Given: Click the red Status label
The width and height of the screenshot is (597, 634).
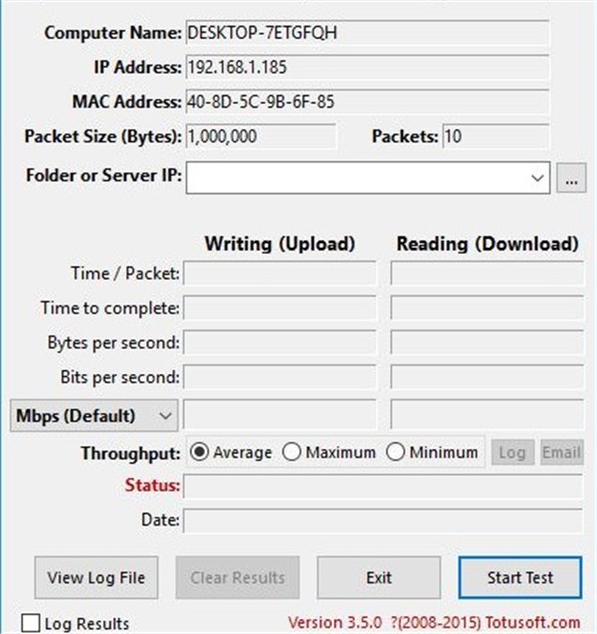Looking at the screenshot, I should 152,486.
